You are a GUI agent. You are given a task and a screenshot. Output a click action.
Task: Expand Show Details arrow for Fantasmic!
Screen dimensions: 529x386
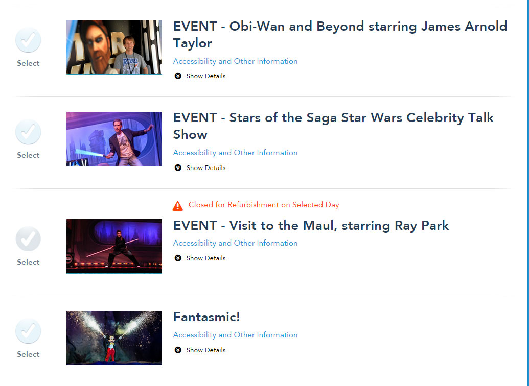[178, 350]
